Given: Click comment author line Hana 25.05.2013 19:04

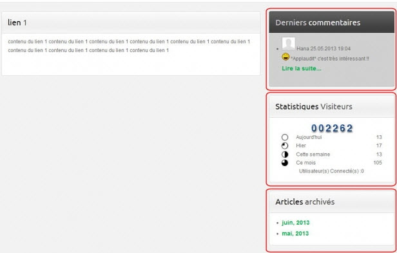Looking at the screenshot, I should 324,48.
